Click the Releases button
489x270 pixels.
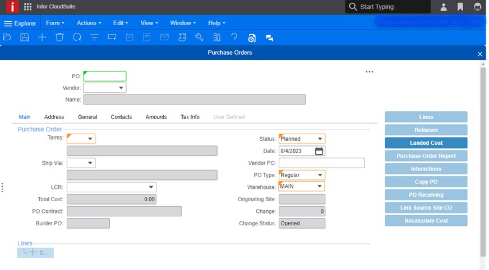tap(426, 130)
